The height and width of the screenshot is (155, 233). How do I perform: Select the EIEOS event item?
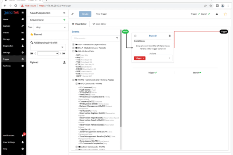[86, 69]
